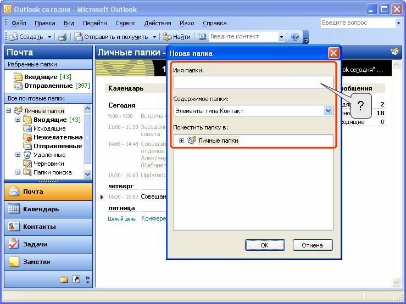Click the Имя папки text field
The width and height of the screenshot is (406, 304).
[x=253, y=82]
